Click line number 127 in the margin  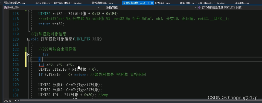16,74
